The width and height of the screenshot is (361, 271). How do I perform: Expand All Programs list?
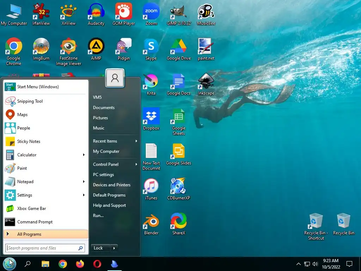pyautogui.click(x=46, y=234)
